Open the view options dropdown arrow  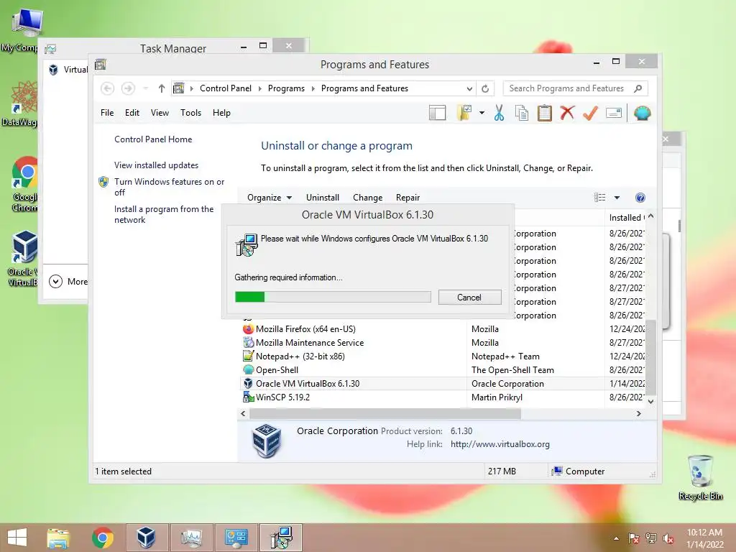pos(617,198)
